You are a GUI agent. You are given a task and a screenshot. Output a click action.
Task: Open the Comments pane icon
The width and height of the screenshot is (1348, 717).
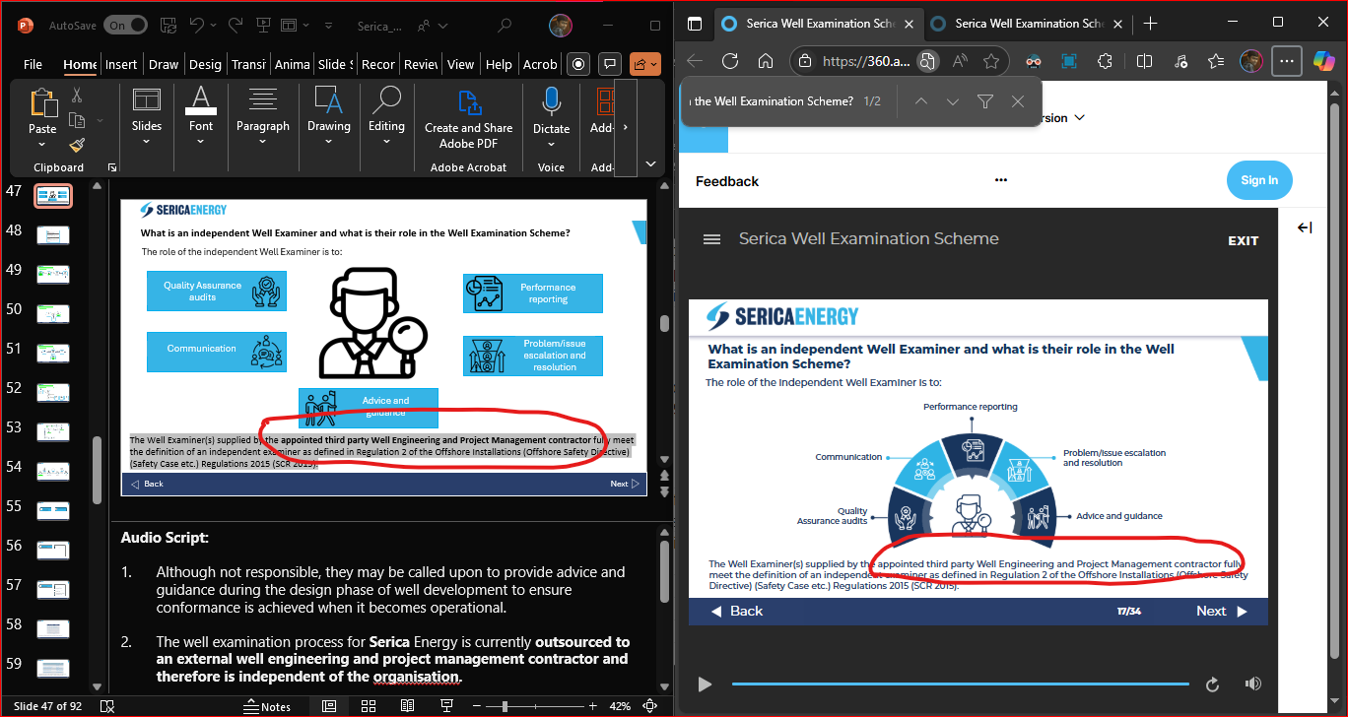pyautogui.click(x=610, y=64)
